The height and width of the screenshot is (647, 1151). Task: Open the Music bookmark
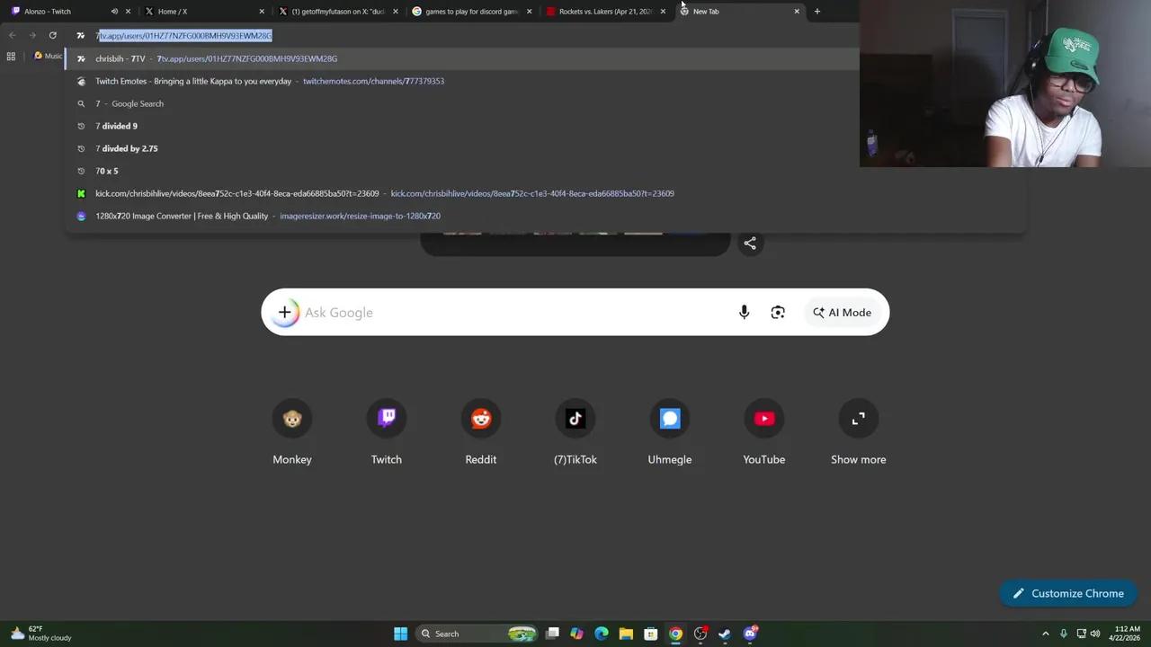49,57
